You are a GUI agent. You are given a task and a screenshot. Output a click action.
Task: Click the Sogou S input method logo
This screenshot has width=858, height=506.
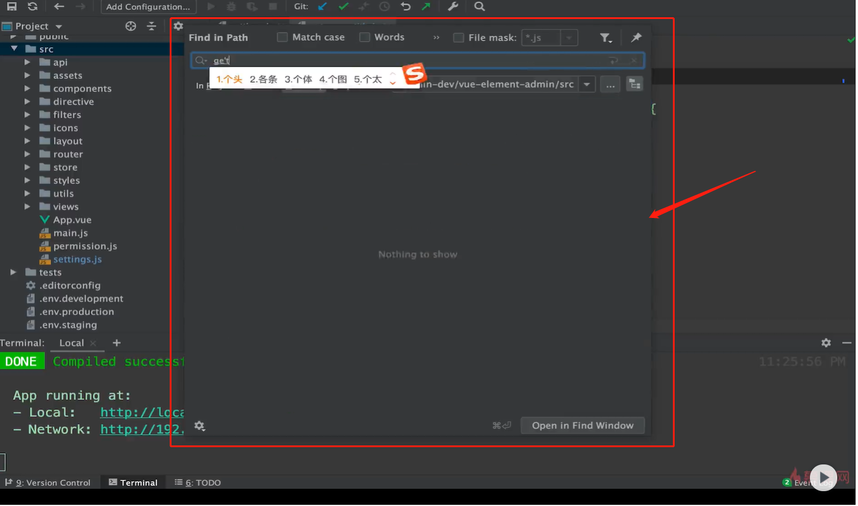[415, 74]
